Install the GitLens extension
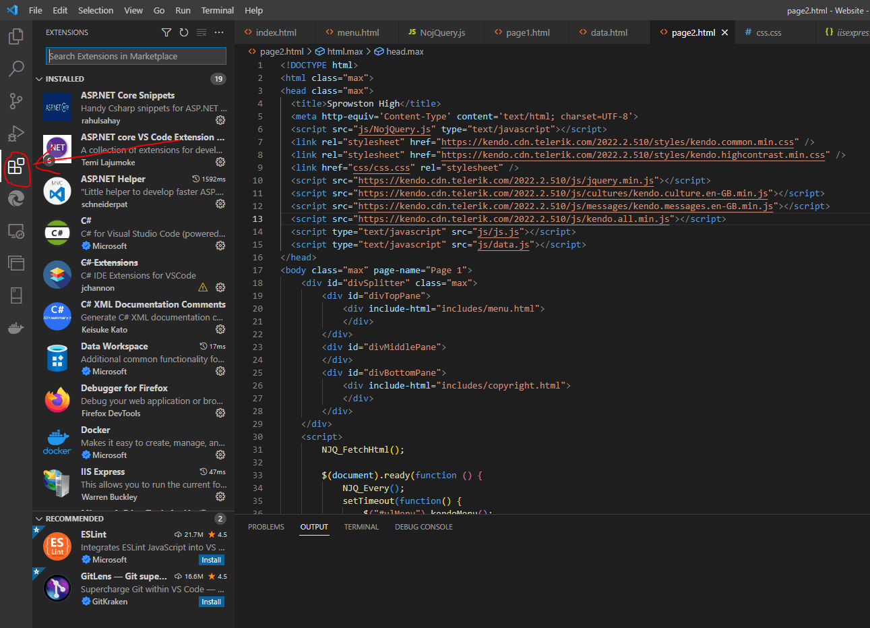 tap(212, 602)
